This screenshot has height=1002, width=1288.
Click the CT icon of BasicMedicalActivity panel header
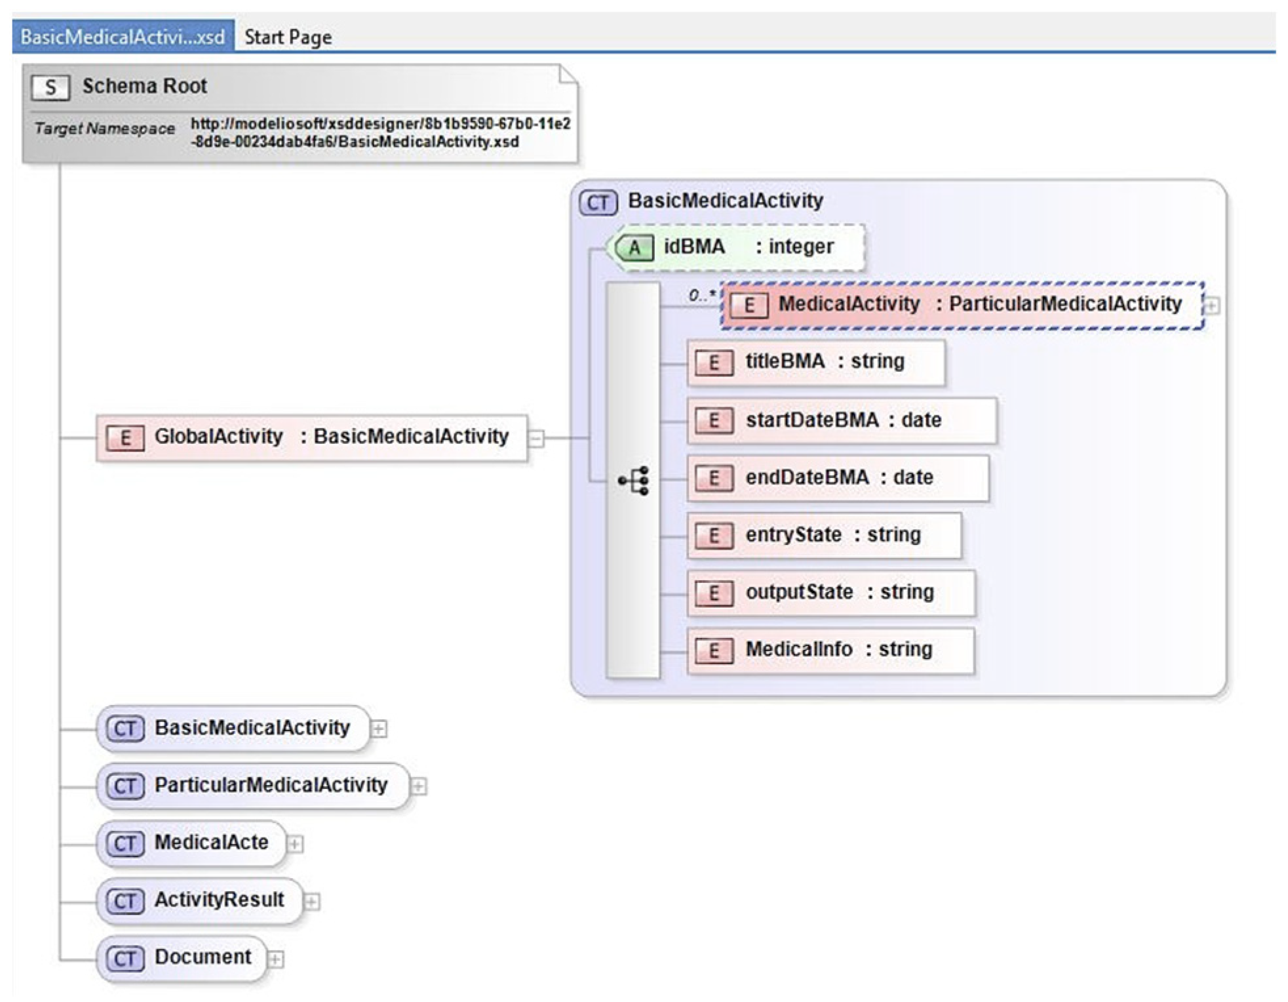(597, 203)
